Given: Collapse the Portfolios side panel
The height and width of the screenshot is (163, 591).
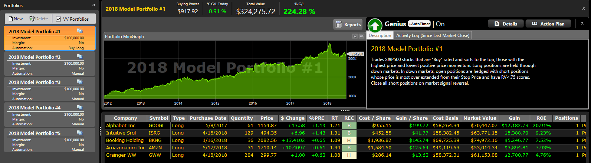Looking at the screenshot, I should pos(93,5).
